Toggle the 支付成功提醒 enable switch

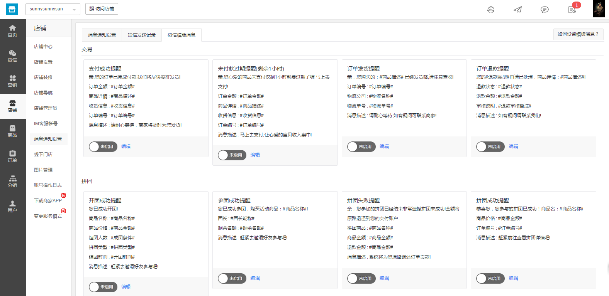point(103,146)
